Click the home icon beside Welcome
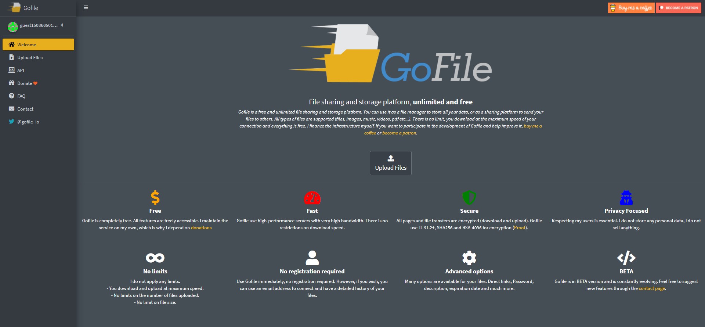The height and width of the screenshot is (327, 705). (11, 44)
